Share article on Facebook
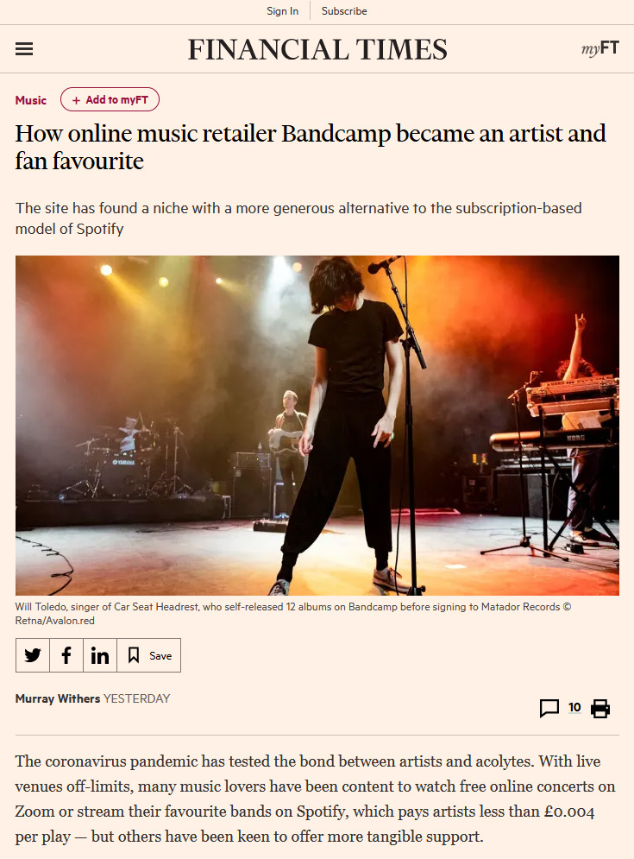The width and height of the screenshot is (634, 859). click(x=66, y=655)
